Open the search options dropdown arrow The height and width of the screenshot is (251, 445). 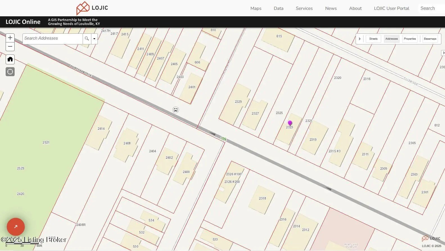[x=94, y=39]
